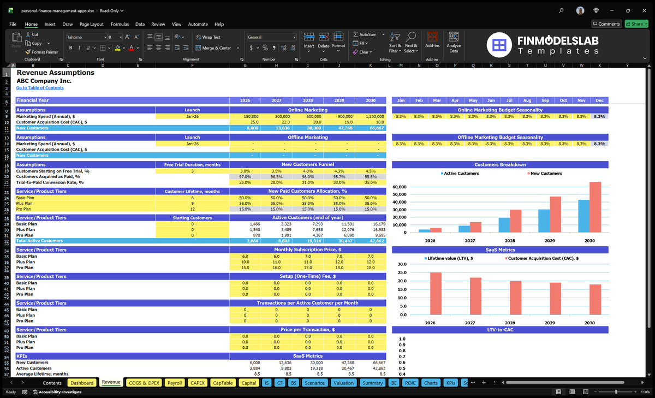The height and width of the screenshot is (398, 655).
Task: Toggle underline formatting
Action: [x=88, y=48]
